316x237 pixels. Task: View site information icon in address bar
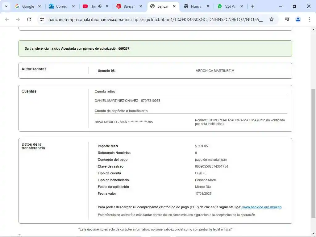43,19
